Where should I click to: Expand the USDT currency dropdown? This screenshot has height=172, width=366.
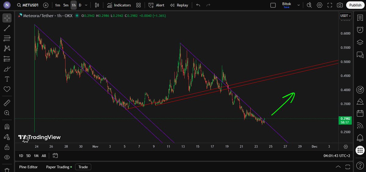point(346,16)
